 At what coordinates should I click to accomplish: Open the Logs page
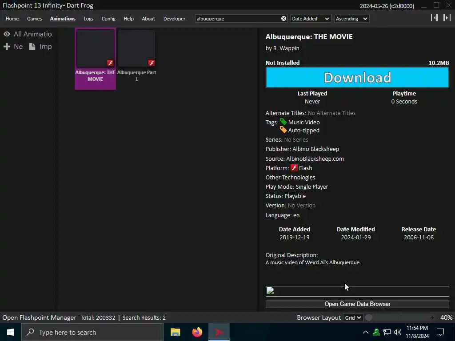88,19
